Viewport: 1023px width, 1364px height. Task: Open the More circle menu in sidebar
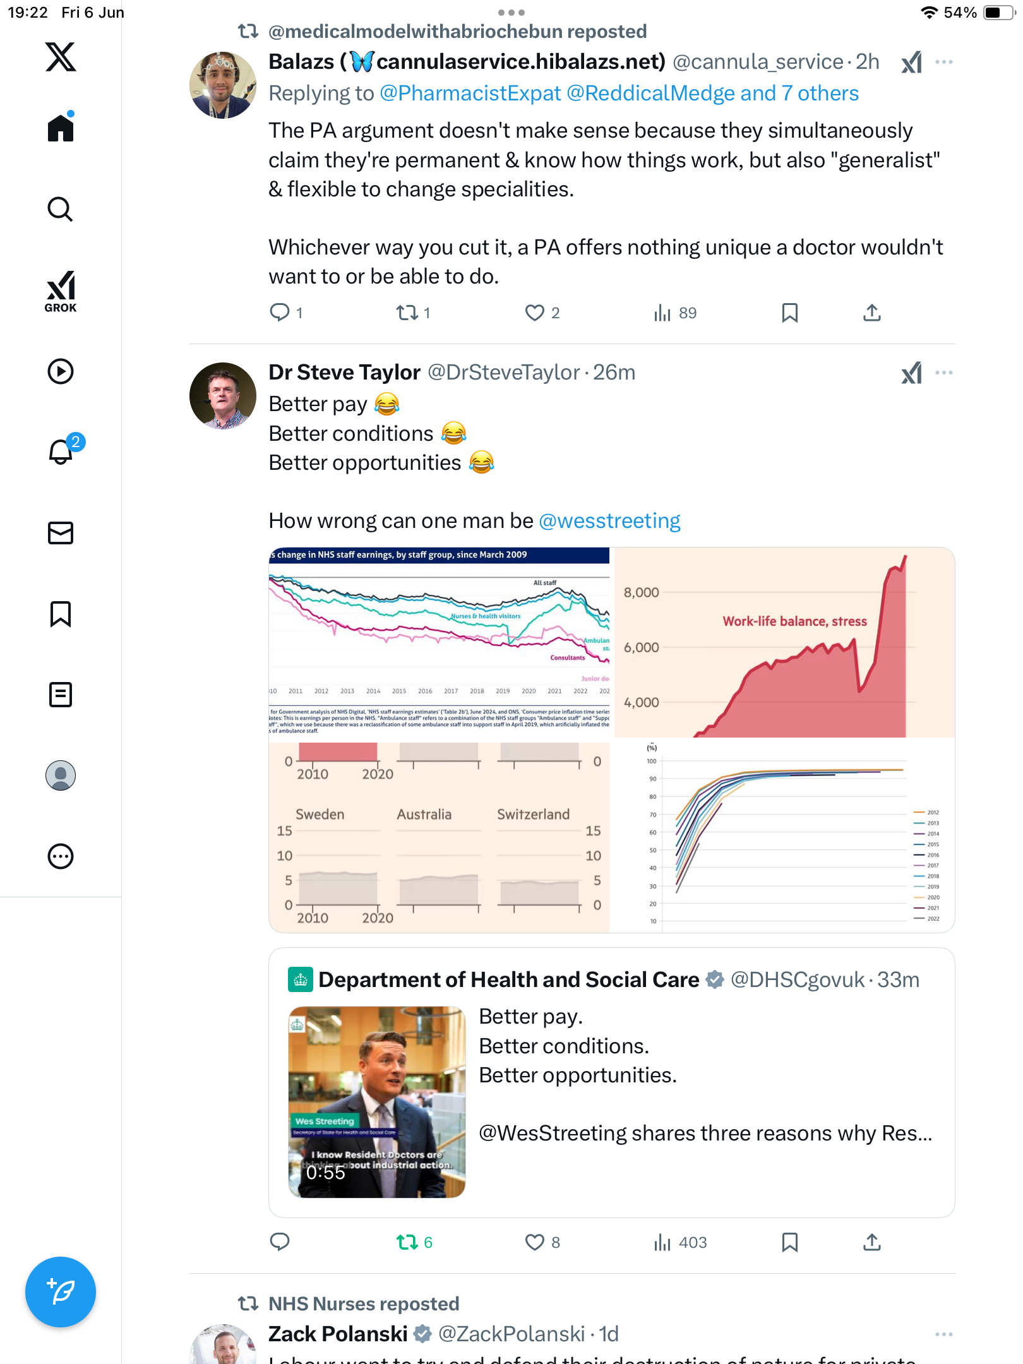[x=61, y=856]
